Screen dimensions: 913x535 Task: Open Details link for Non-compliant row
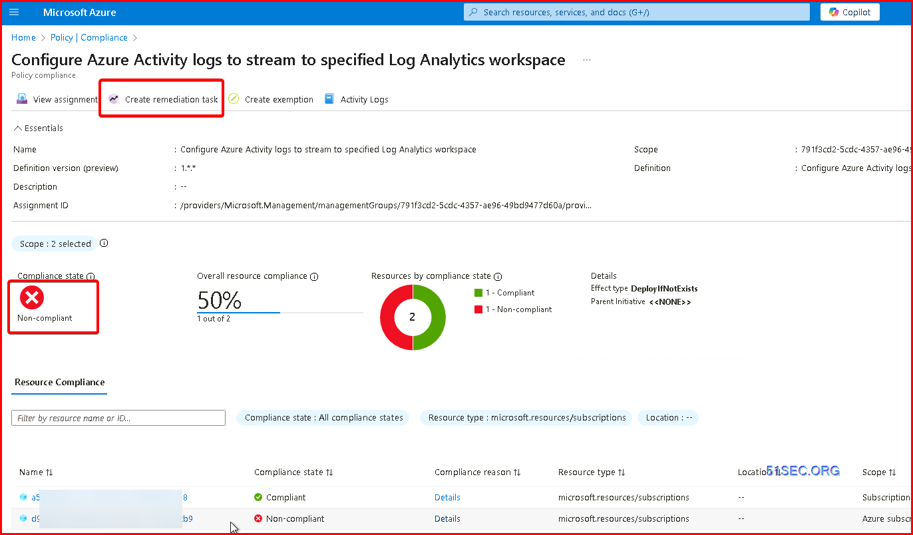[x=447, y=518]
